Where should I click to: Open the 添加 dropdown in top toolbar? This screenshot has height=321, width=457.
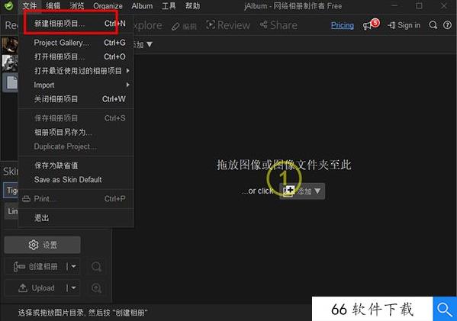point(143,44)
